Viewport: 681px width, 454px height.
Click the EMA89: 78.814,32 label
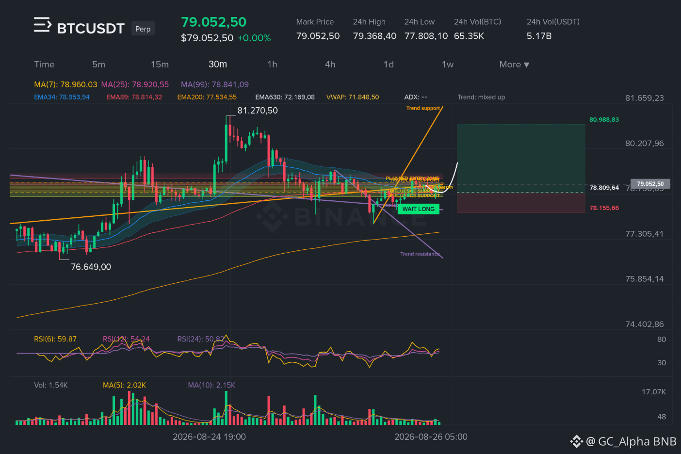click(134, 97)
